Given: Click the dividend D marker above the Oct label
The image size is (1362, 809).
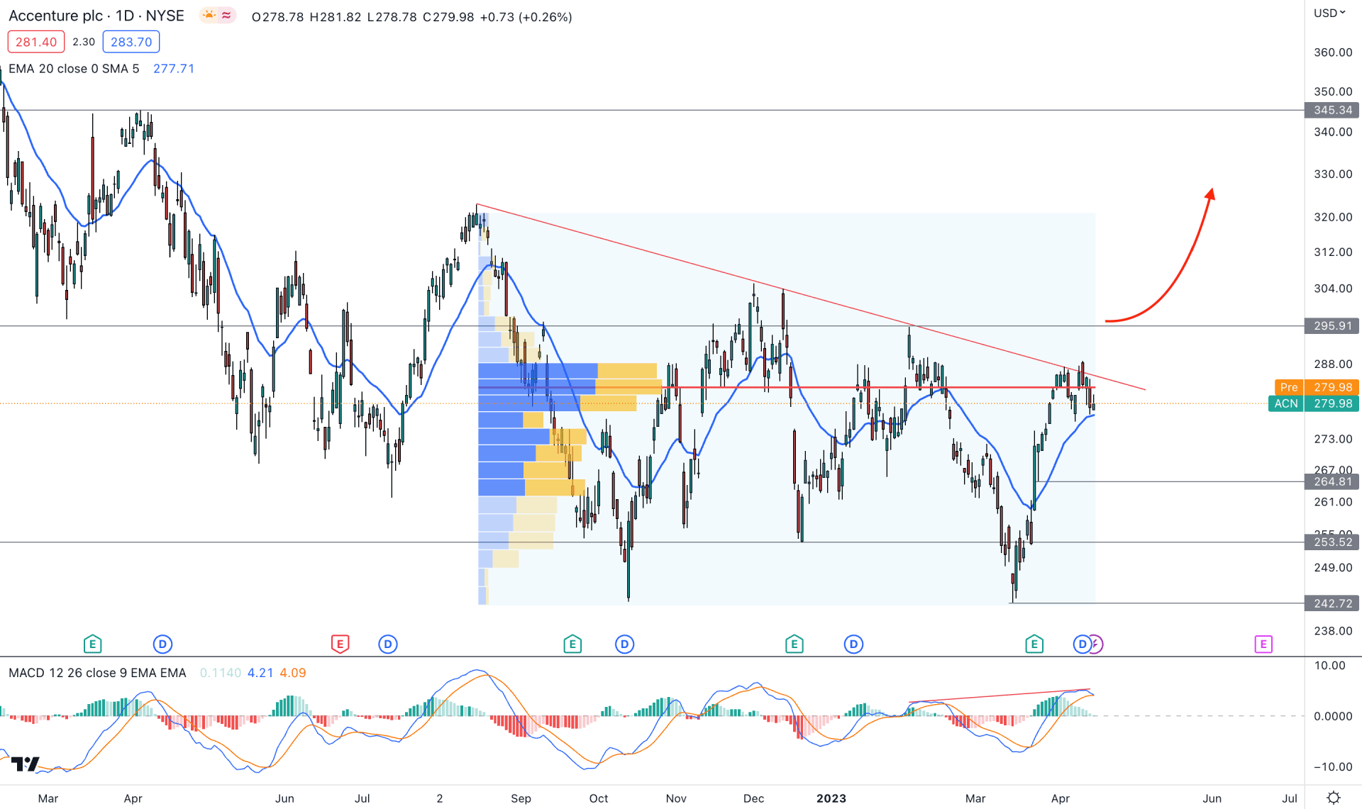Looking at the screenshot, I should click(x=624, y=644).
